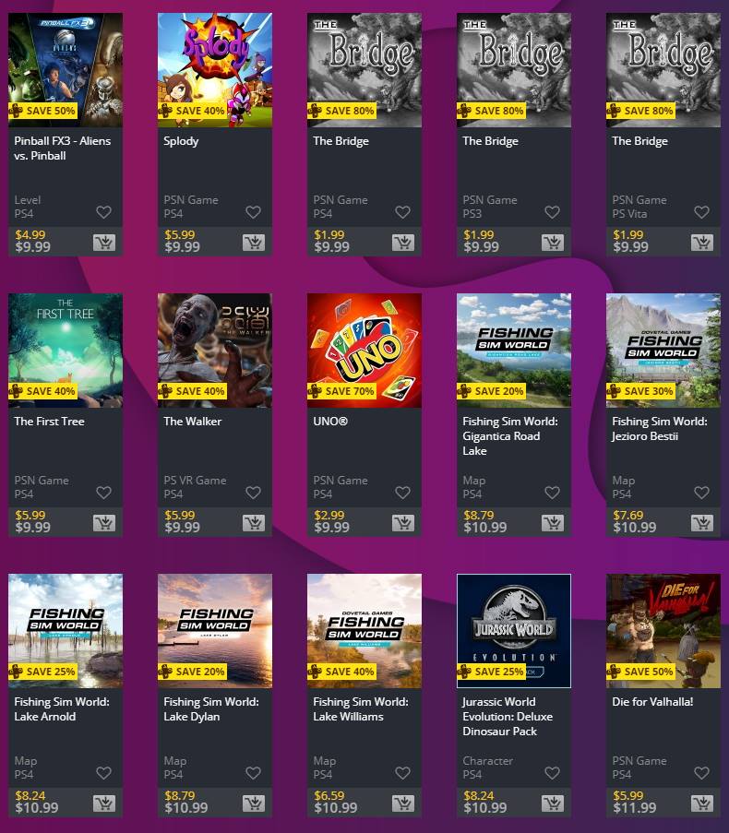Add Fishing Sim World: Jezioro Bestii to cart

click(702, 523)
